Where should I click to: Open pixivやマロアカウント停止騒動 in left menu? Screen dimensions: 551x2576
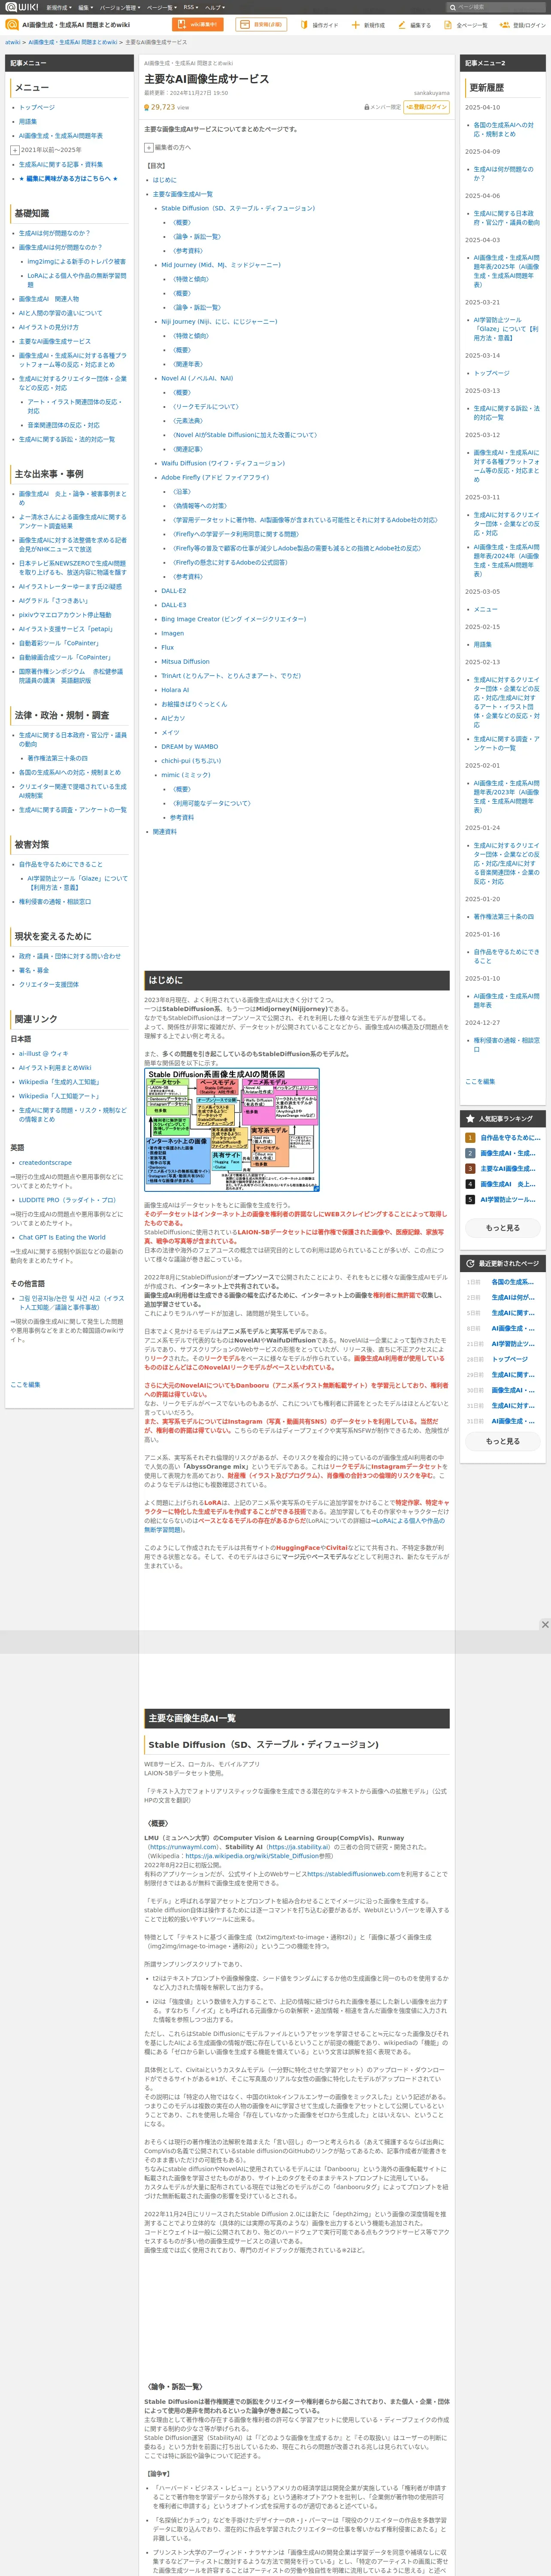[65, 615]
